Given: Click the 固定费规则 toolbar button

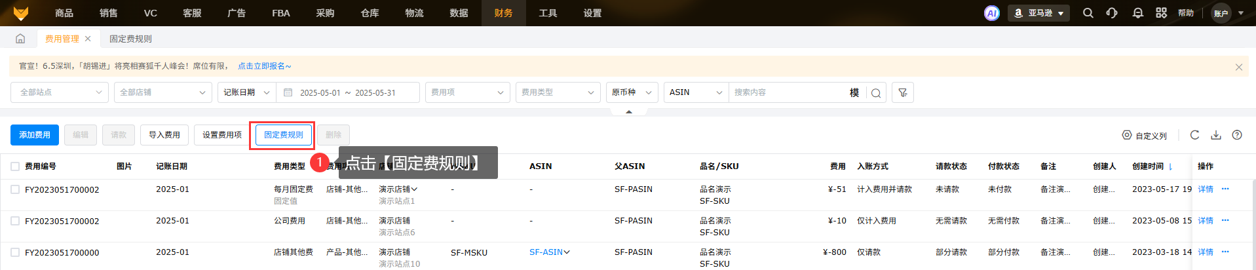Looking at the screenshot, I should click(x=284, y=135).
